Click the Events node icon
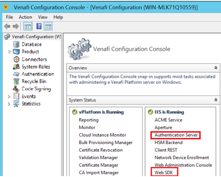 coord(16,96)
